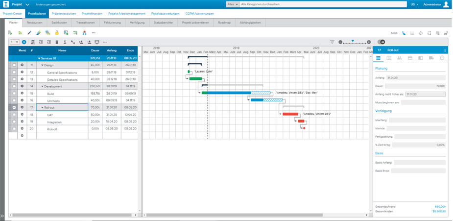Click the blue plus add-task icon

(24, 42)
